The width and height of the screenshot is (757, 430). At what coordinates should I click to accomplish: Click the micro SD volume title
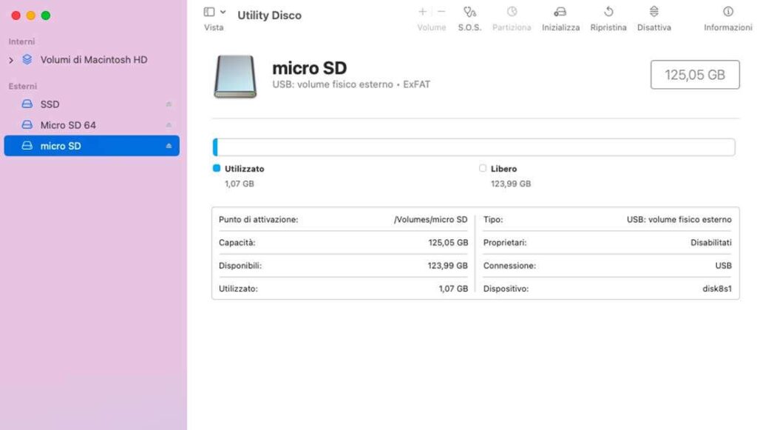pyautogui.click(x=310, y=68)
